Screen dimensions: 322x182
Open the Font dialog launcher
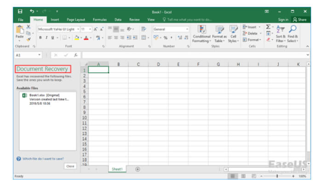pos(103,46)
